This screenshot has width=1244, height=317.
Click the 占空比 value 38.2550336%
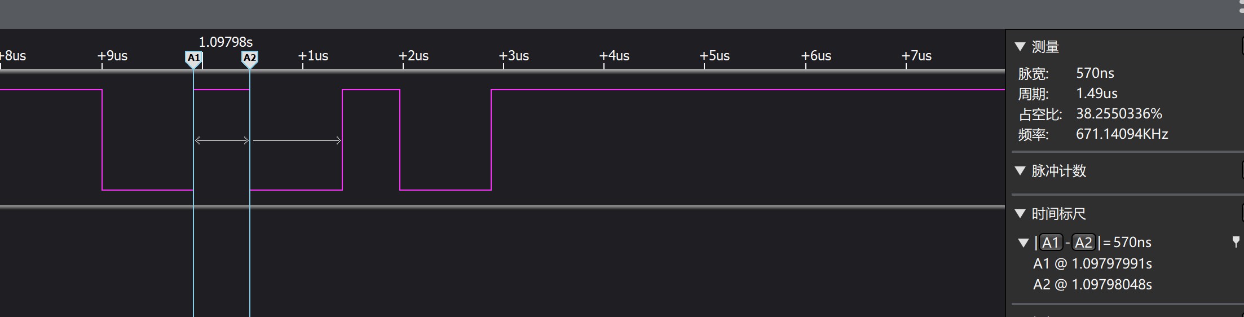[x=1119, y=114]
